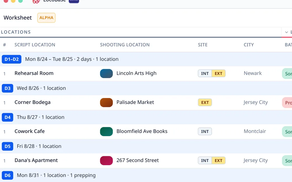The image size is (292, 182).
Task: Select the D3 day badge
Action: [8, 88]
